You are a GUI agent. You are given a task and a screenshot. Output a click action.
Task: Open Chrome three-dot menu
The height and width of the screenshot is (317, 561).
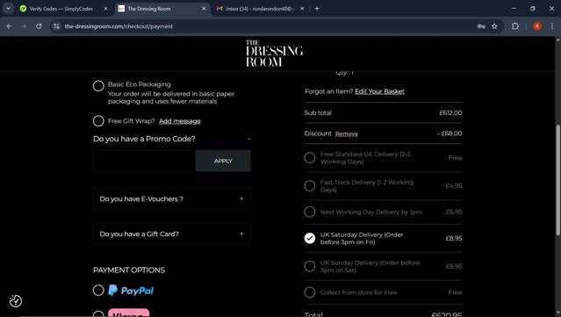click(552, 26)
